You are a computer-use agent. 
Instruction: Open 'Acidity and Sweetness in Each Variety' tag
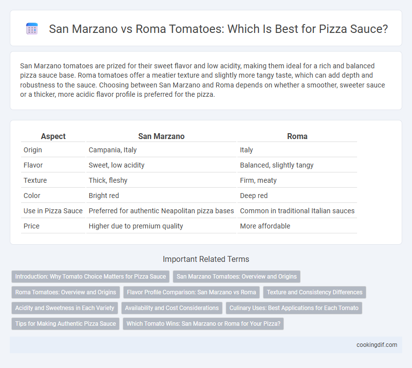tap(65, 308)
